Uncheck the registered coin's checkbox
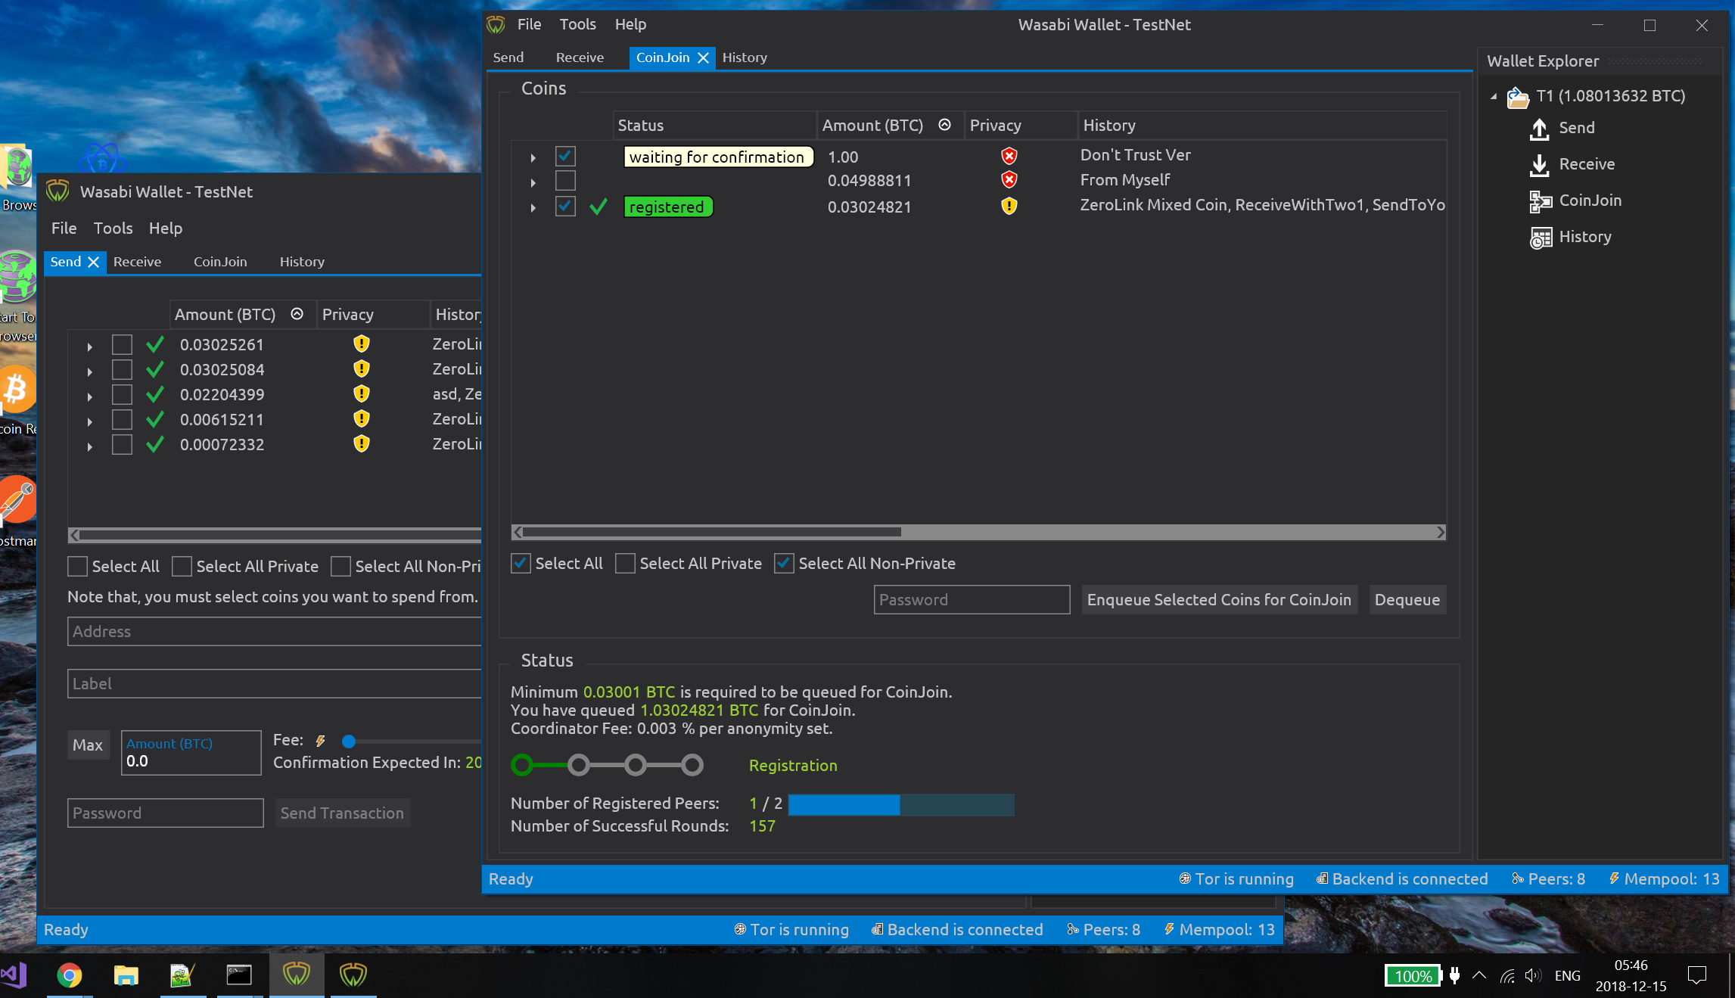Screen dimensions: 1735x998 (565, 206)
